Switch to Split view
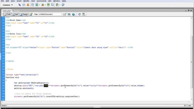 (15, 15)
